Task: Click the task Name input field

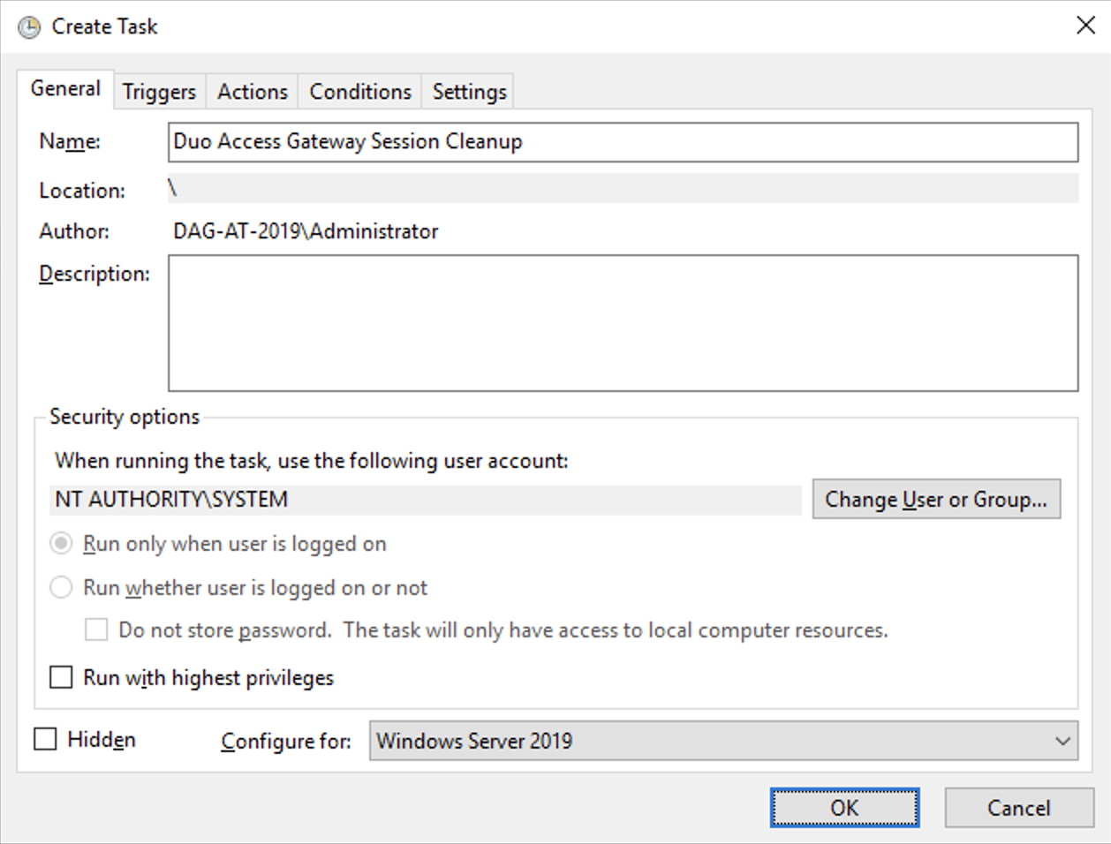Action: [623, 141]
